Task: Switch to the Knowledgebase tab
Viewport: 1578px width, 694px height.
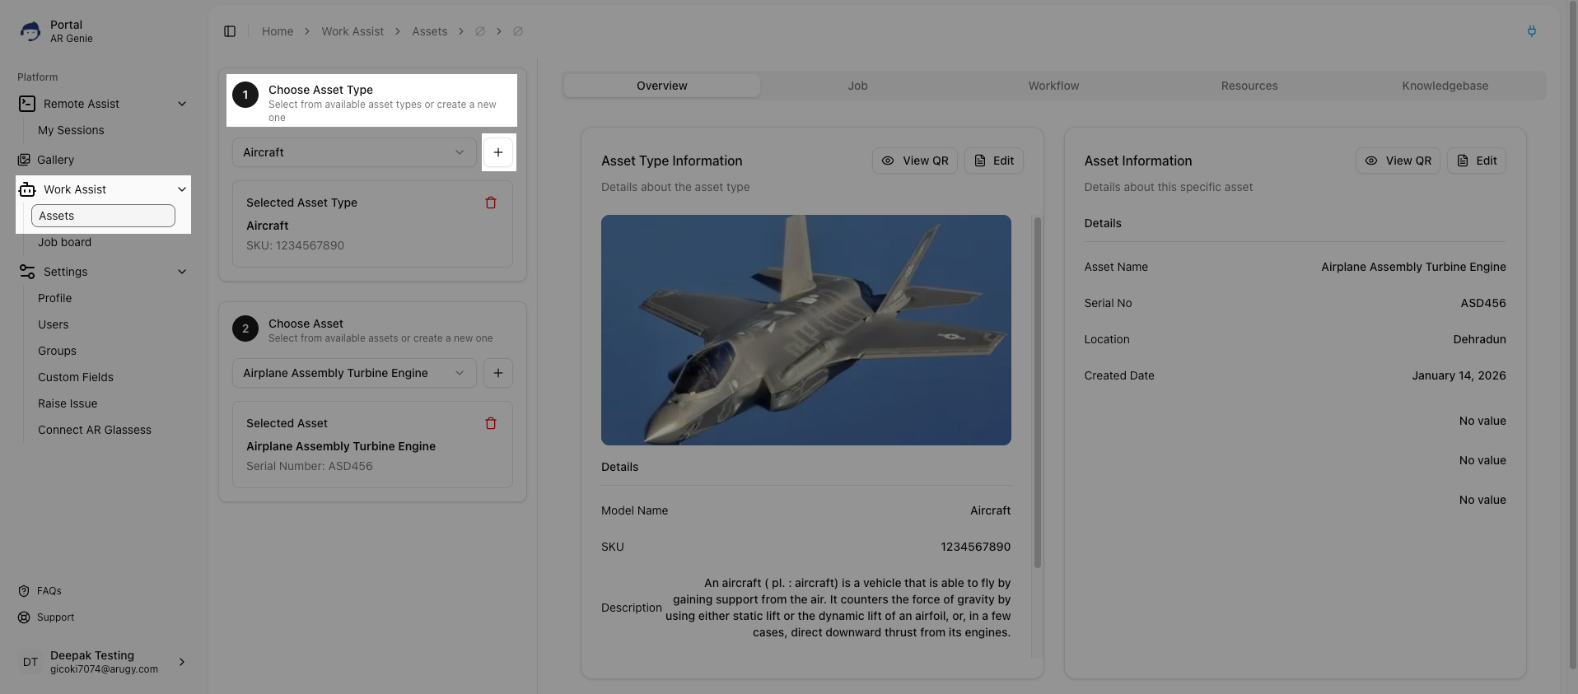Action: [1445, 86]
